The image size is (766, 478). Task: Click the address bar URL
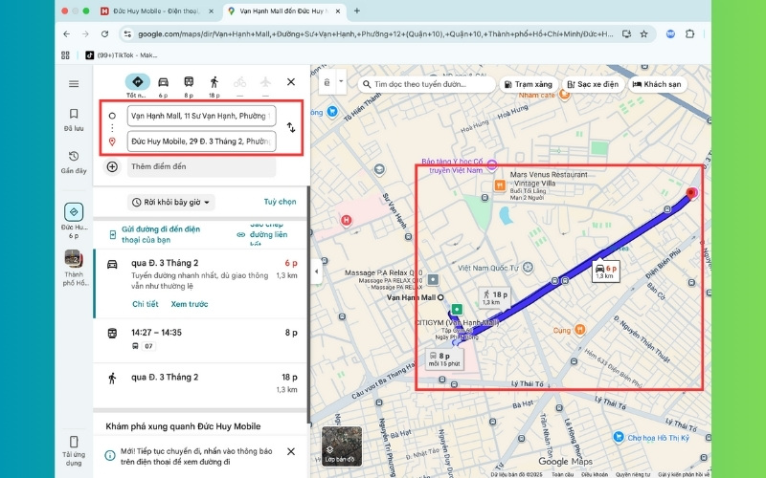[375, 34]
